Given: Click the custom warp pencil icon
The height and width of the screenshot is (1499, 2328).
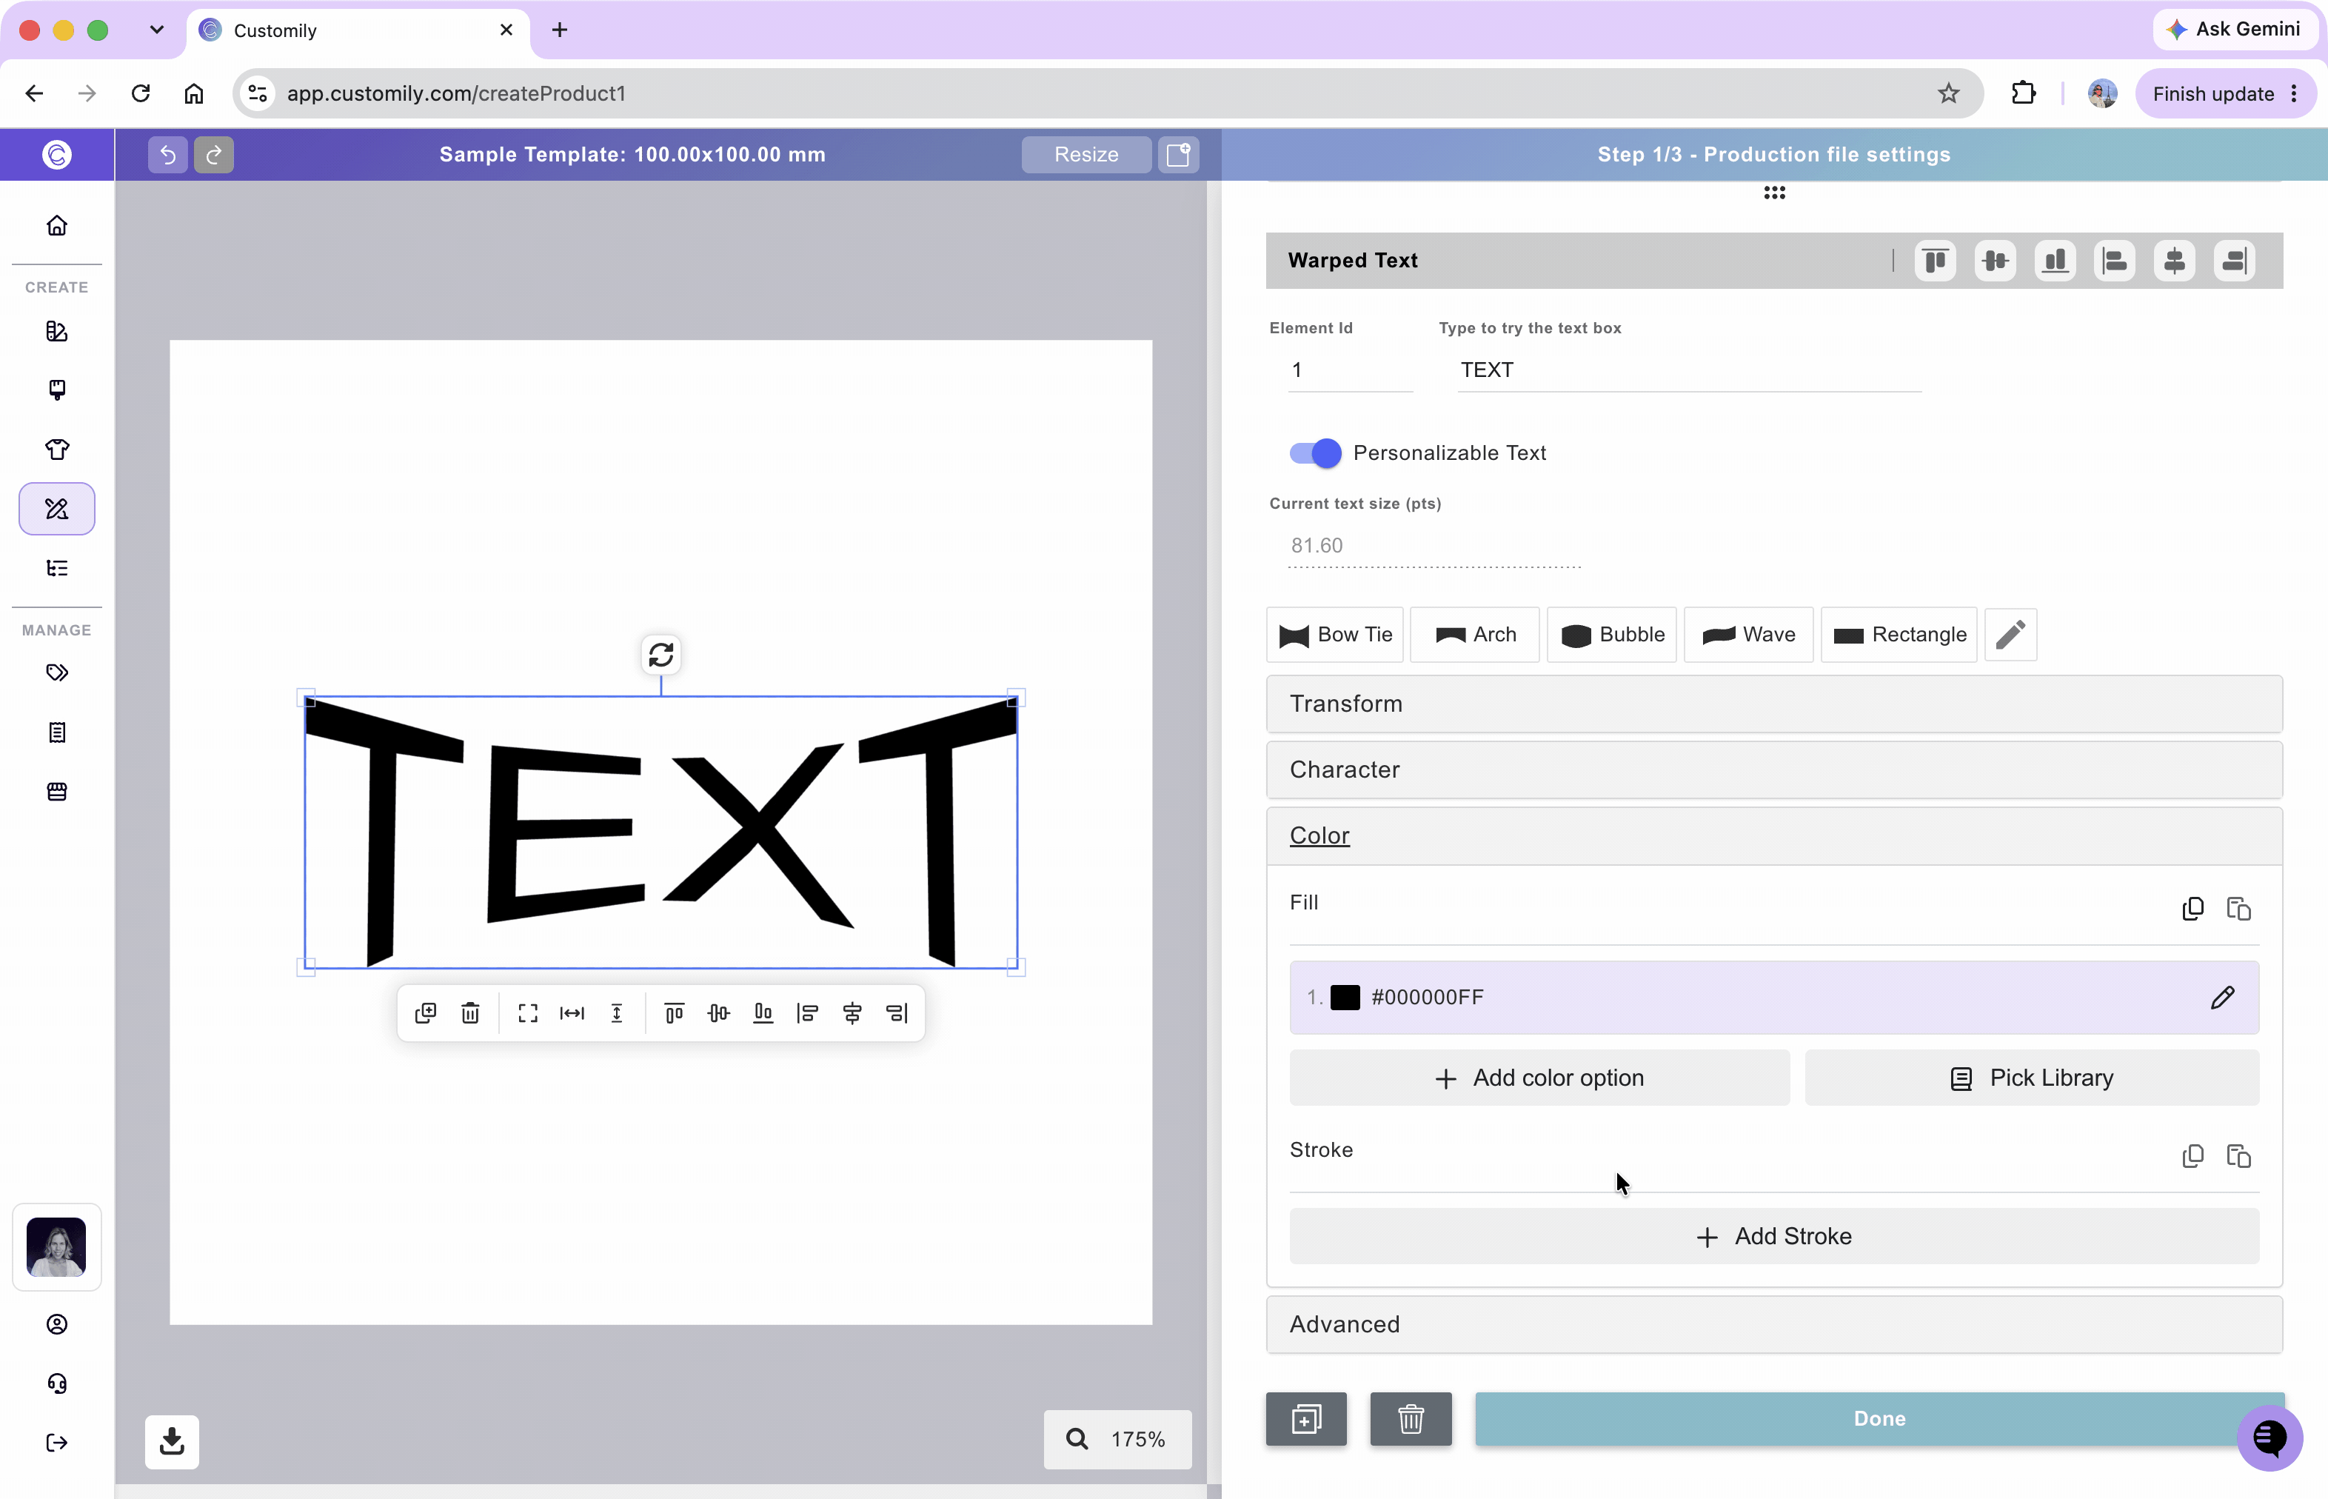Looking at the screenshot, I should pos(2011,635).
